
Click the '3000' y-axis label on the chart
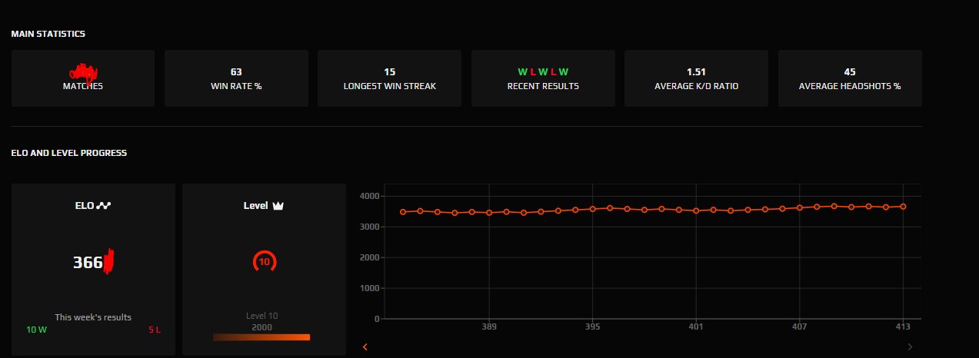(369, 227)
